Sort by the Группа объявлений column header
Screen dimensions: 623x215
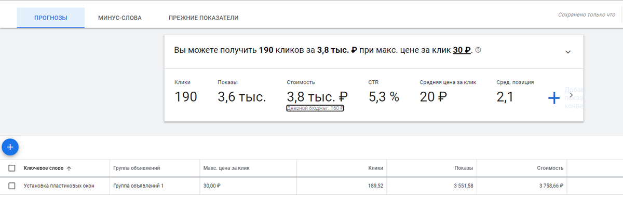[136, 168]
